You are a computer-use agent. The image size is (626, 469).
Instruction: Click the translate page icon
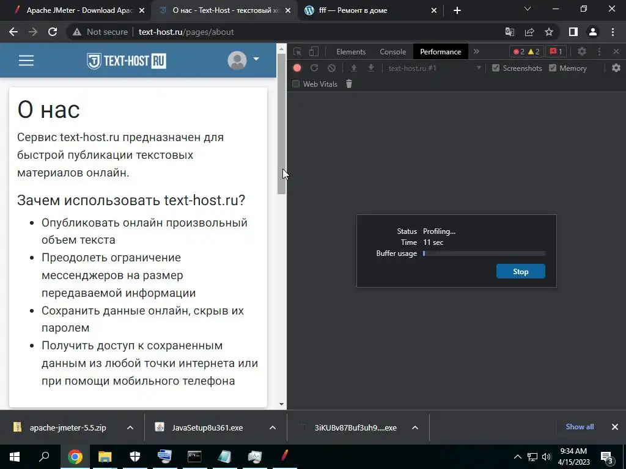pyautogui.click(x=510, y=32)
